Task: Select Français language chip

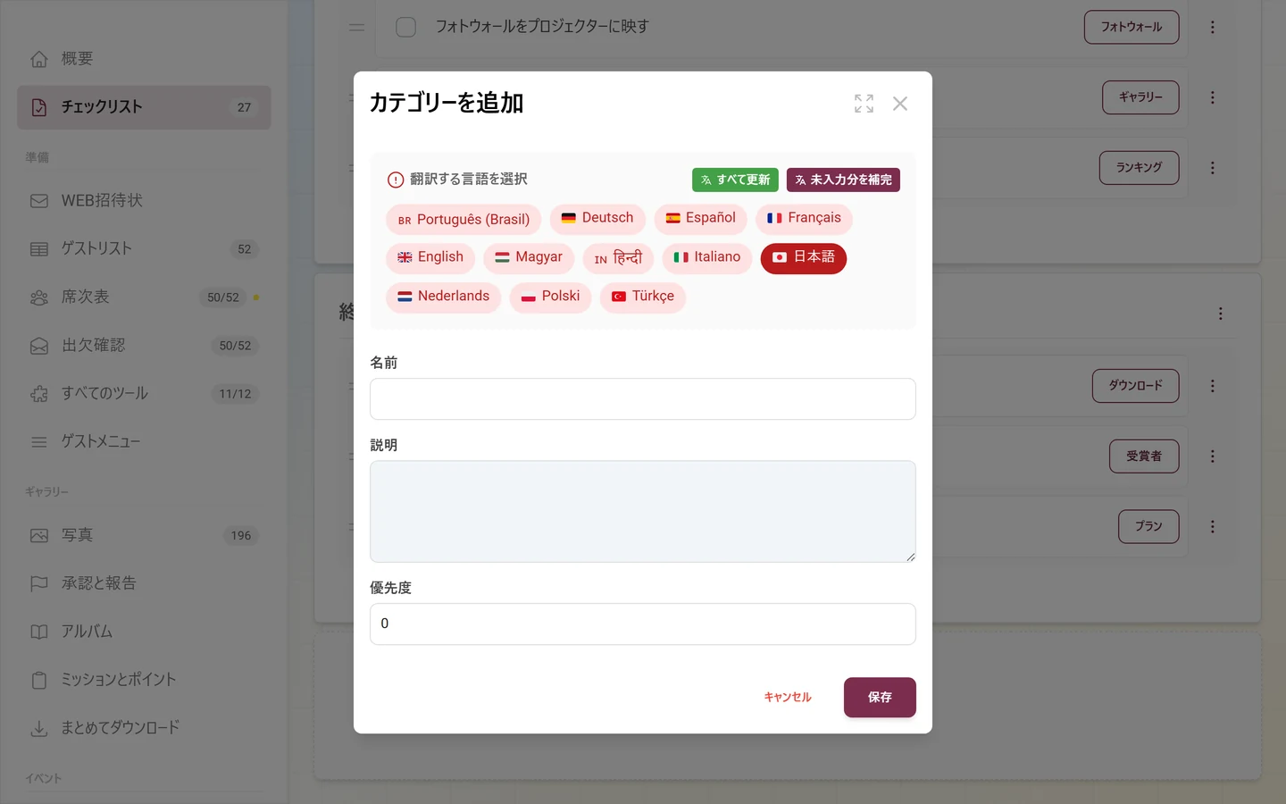Action: click(x=804, y=219)
